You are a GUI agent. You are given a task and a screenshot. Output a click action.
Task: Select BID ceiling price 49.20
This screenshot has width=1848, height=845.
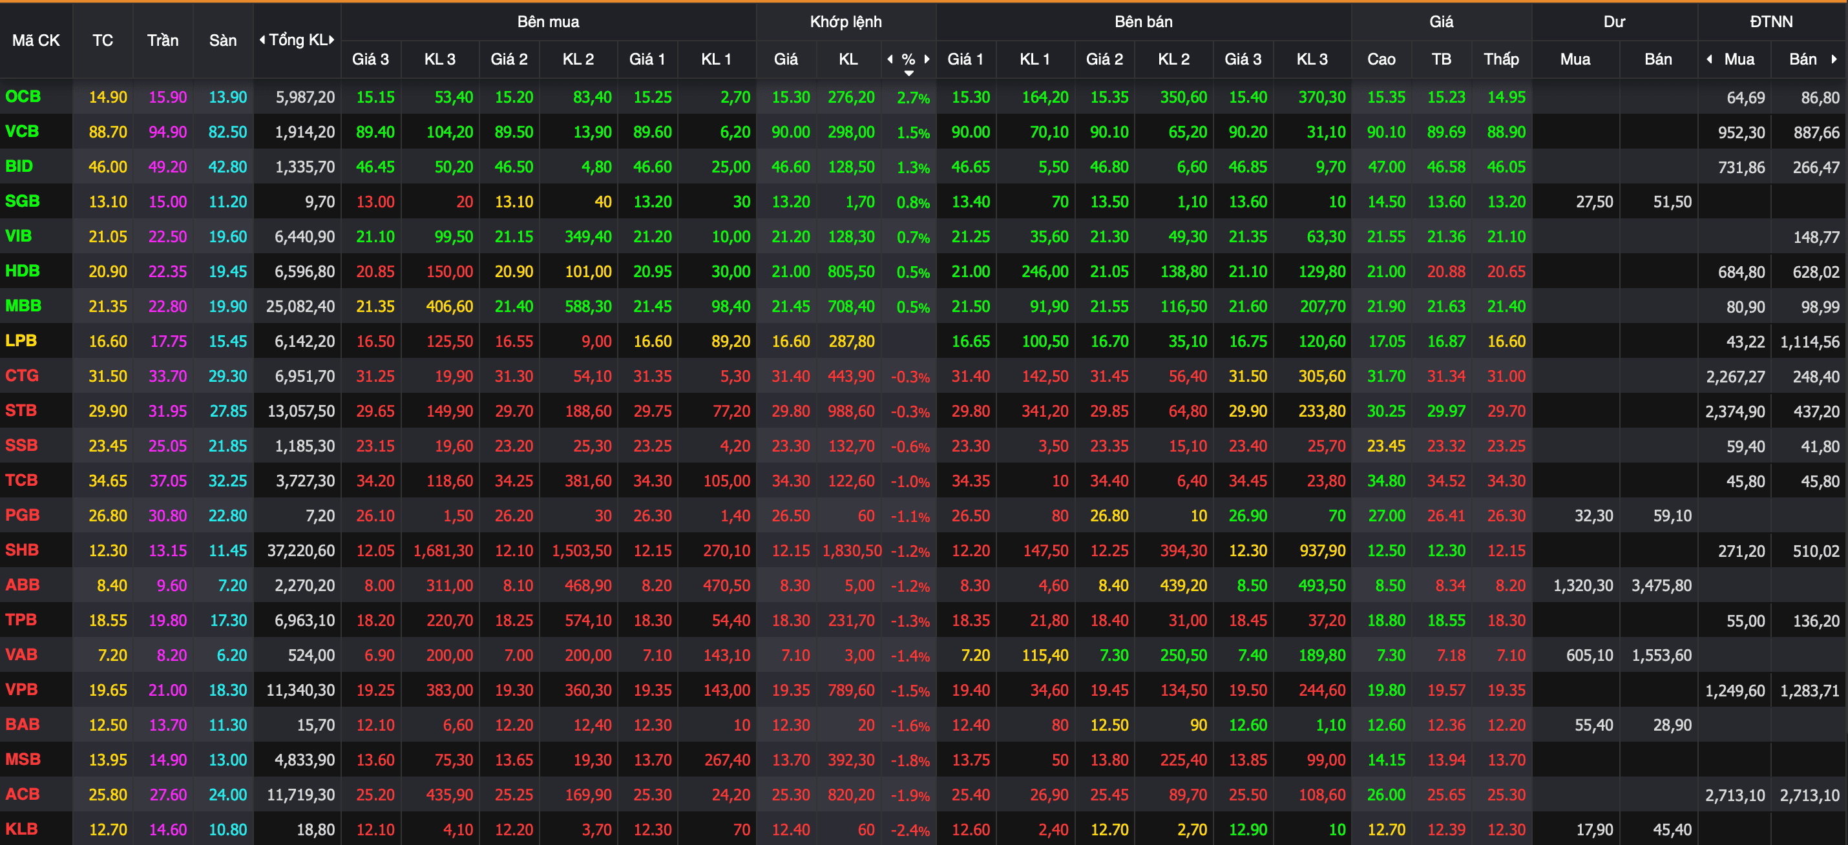[x=167, y=167]
